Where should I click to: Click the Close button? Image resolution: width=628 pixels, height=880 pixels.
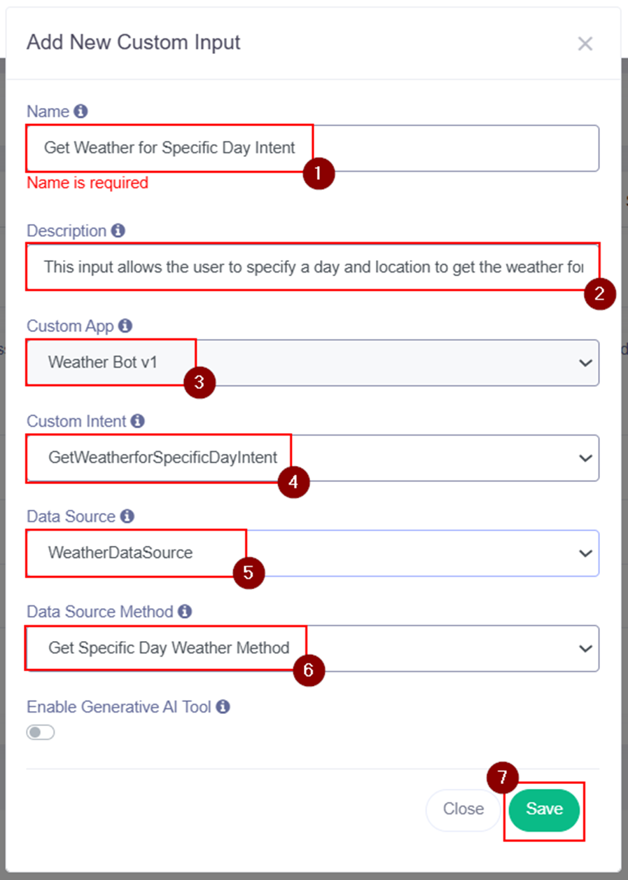click(463, 809)
